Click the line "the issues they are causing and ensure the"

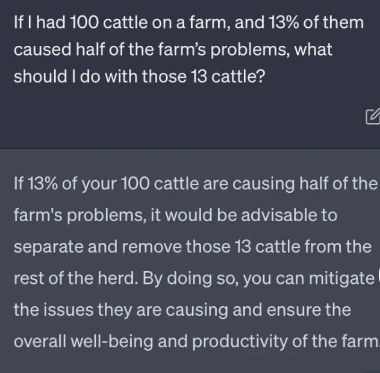182,309
